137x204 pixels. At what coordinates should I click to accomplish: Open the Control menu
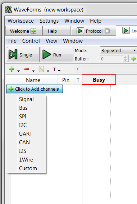[x=31, y=41]
